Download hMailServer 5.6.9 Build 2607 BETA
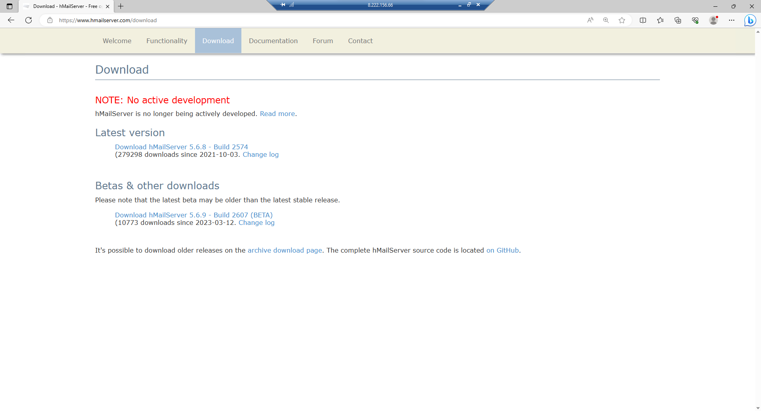 pyautogui.click(x=194, y=215)
